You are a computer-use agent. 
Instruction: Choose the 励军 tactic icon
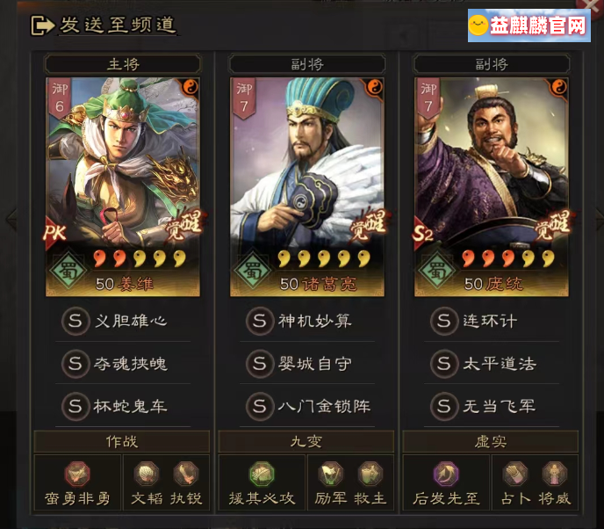coord(331,474)
